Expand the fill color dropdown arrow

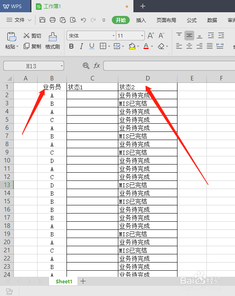pos(138,46)
